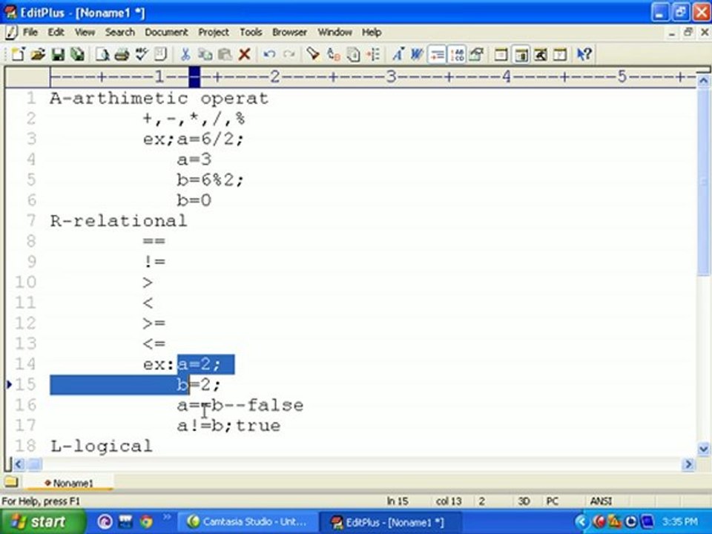
Task: Click 'ANSI' encoding in status bar
Action: point(600,501)
